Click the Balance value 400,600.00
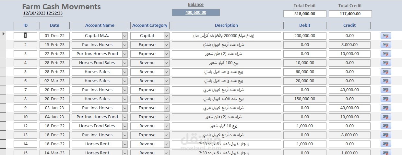The image size is (402, 155). pos(196,13)
